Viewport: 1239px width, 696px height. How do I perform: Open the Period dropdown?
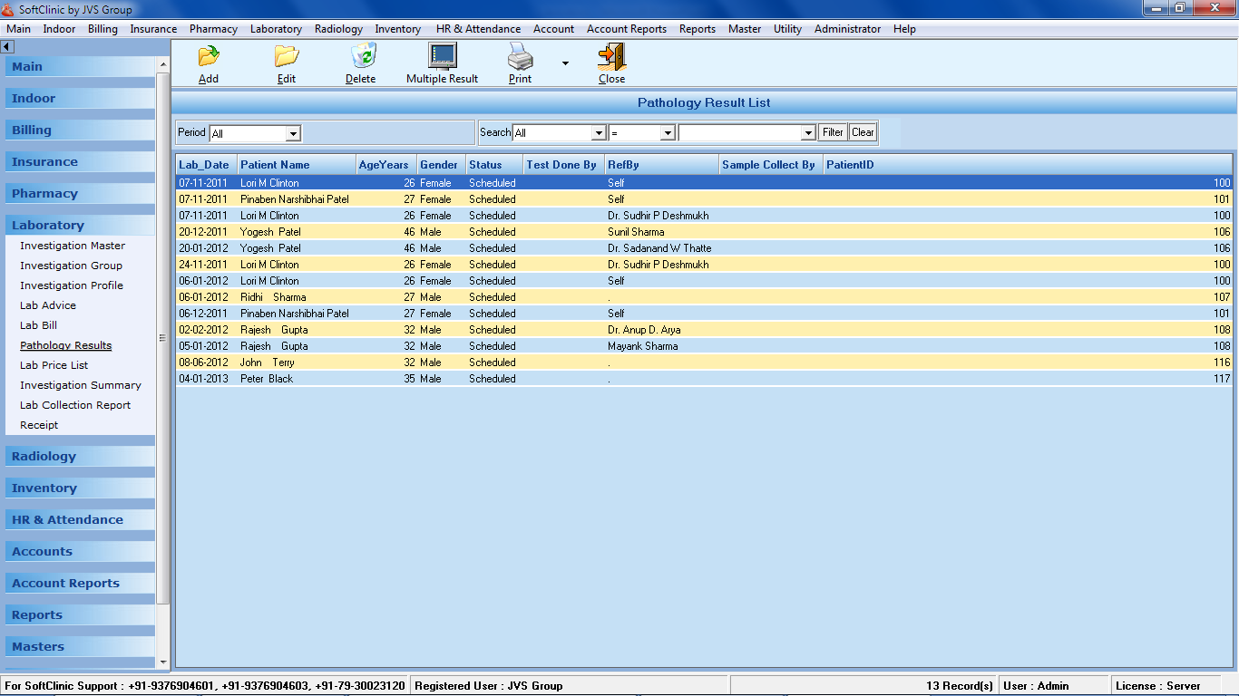293,133
